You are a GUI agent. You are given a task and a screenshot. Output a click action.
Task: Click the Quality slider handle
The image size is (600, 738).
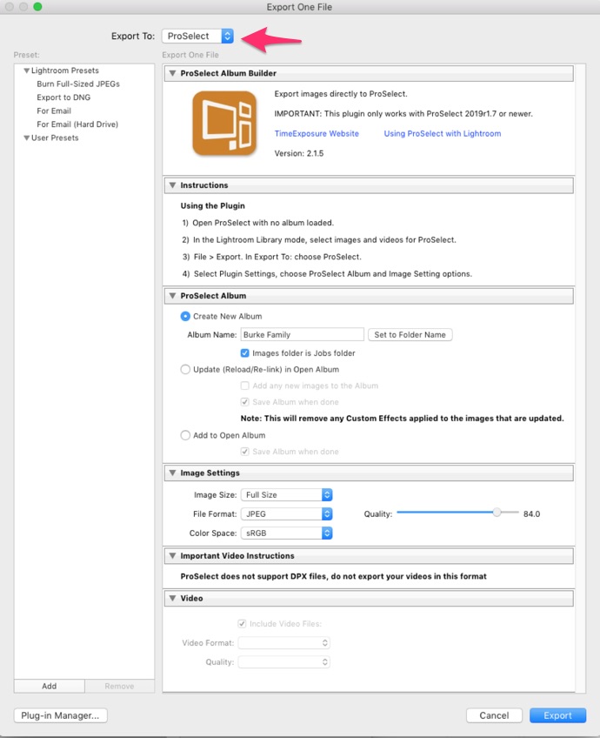[497, 513]
